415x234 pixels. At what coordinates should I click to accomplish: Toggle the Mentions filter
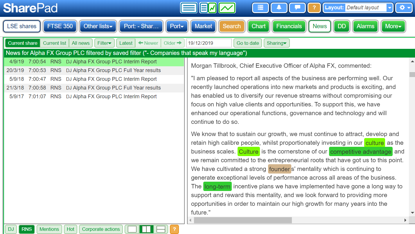[49, 229]
